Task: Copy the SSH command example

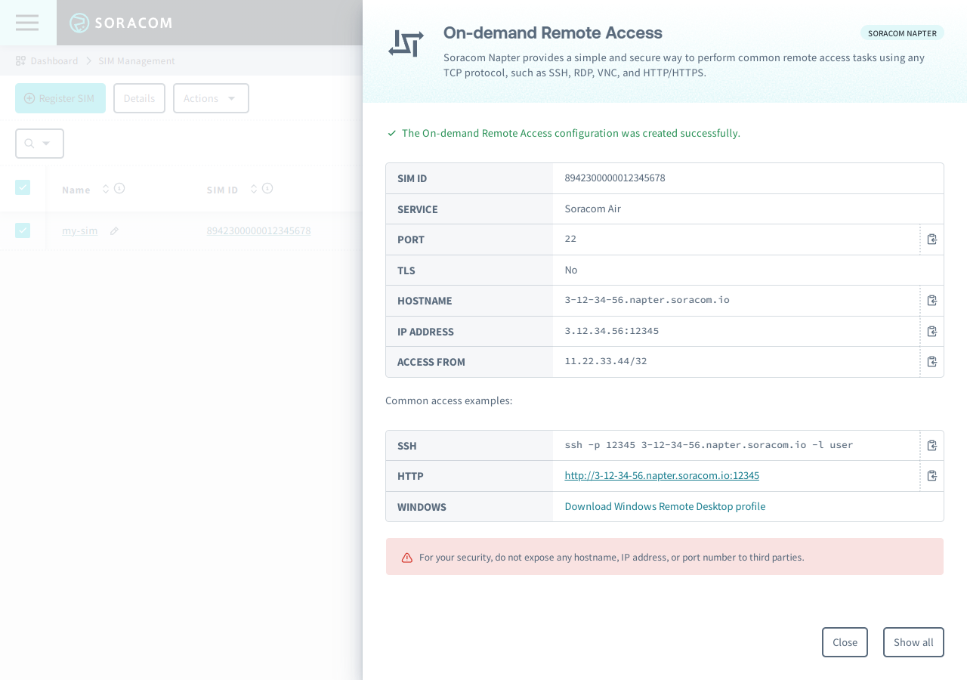Action: click(931, 445)
